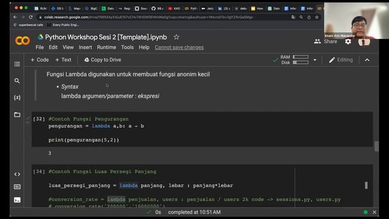Open the Tools menu

pyautogui.click(x=128, y=47)
